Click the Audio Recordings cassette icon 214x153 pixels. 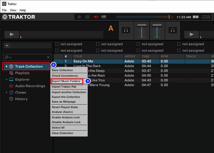coord(11,86)
